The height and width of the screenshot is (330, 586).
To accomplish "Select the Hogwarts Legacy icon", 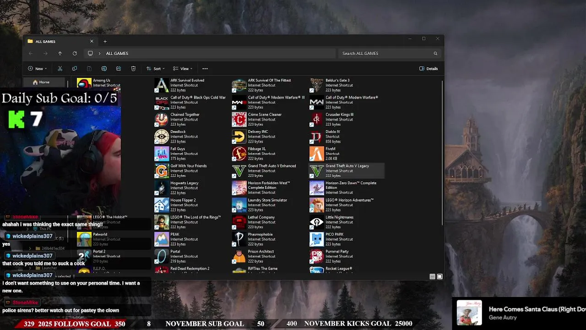I will click(161, 188).
